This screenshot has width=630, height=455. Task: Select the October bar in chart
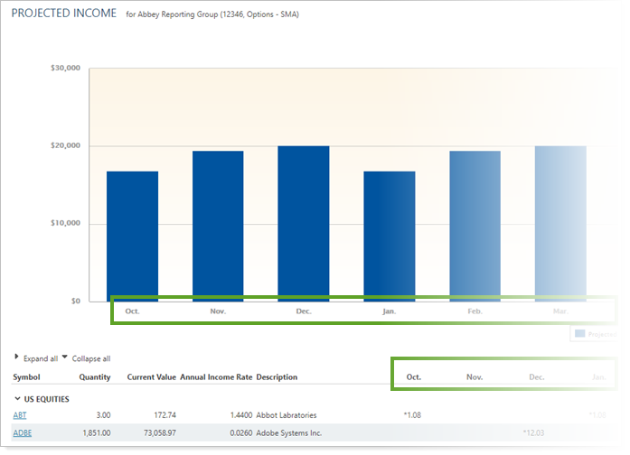[x=132, y=236]
